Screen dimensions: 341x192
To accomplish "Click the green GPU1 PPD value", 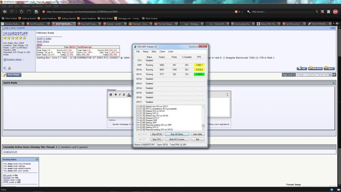I will point(199,74).
